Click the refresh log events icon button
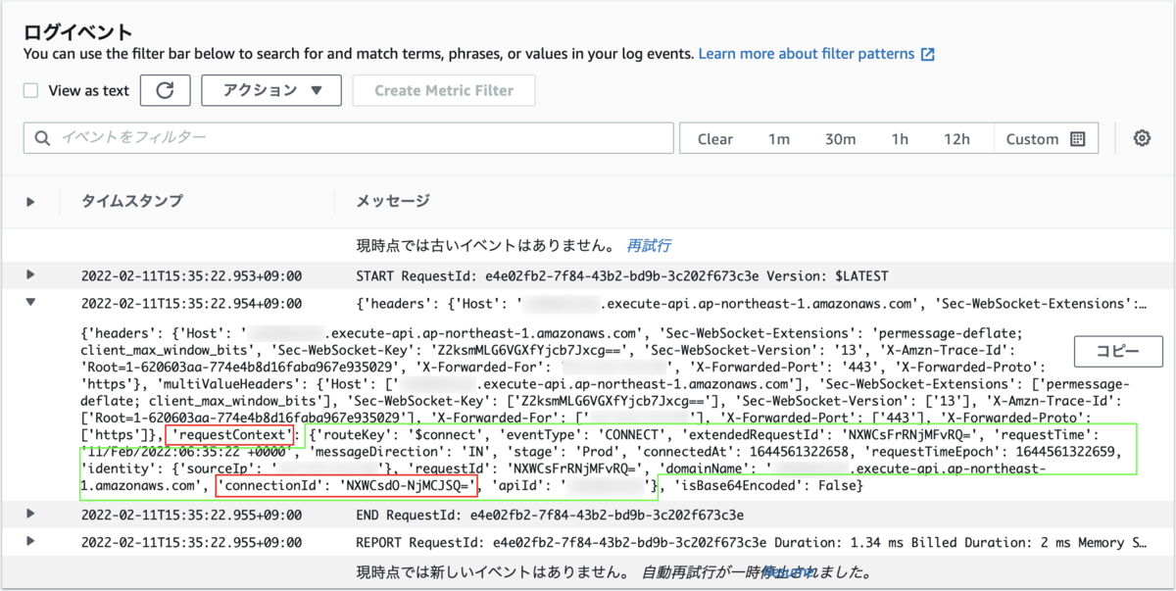Image resolution: width=1176 pixels, height=591 pixels. coord(165,90)
